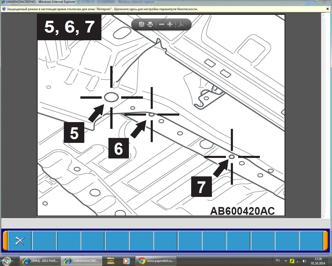
Task: Print the diagram with the printer icon
Action: 150,24
